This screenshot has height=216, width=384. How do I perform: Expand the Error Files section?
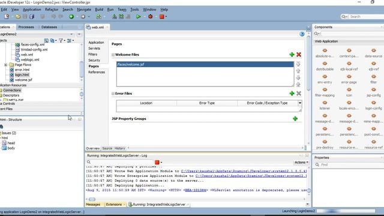click(x=113, y=94)
